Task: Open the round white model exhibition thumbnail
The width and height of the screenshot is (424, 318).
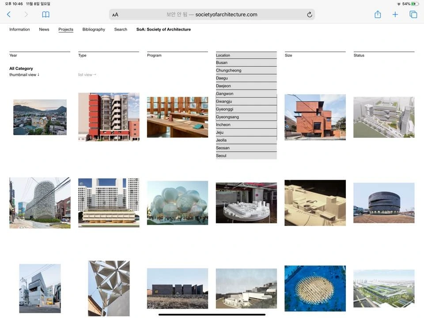Action: pyautogui.click(x=246, y=203)
